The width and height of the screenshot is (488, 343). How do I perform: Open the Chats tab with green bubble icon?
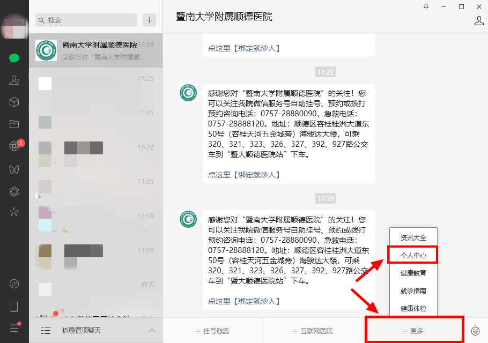pyautogui.click(x=14, y=58)
